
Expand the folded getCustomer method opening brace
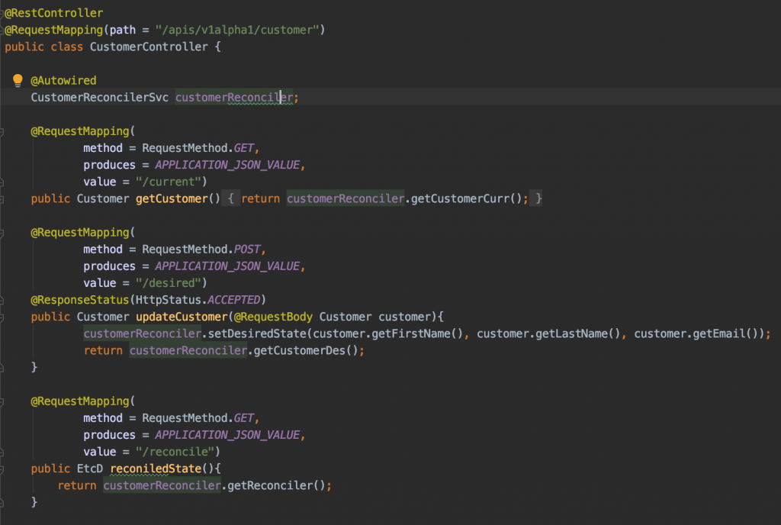(x=233, y=198)
